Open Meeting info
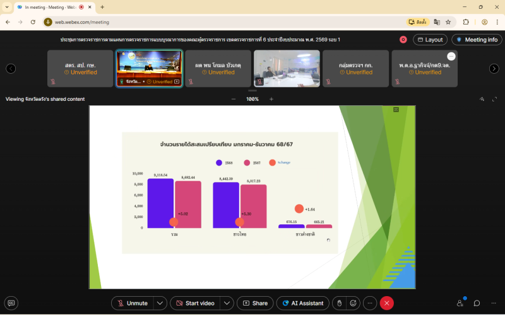 coord(477,40)
